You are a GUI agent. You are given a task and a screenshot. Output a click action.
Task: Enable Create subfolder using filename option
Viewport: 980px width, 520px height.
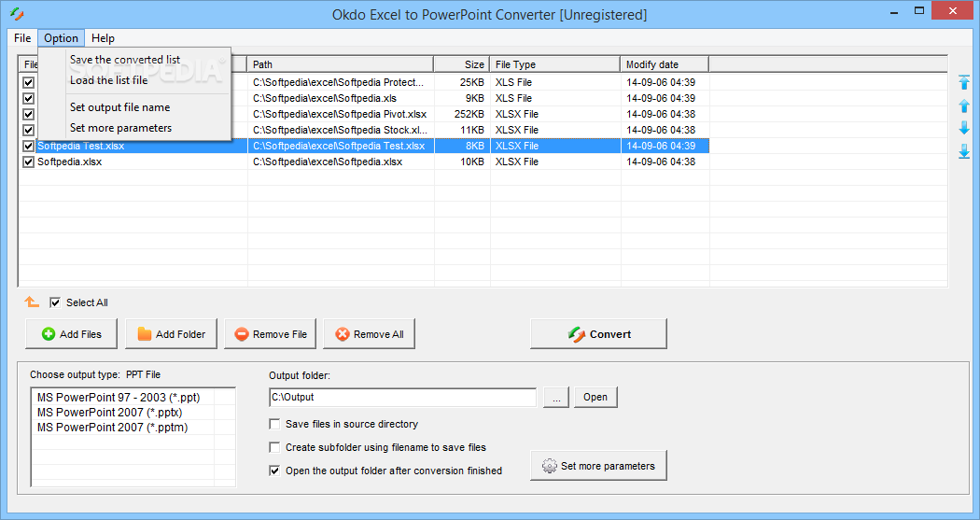[274, 447]
